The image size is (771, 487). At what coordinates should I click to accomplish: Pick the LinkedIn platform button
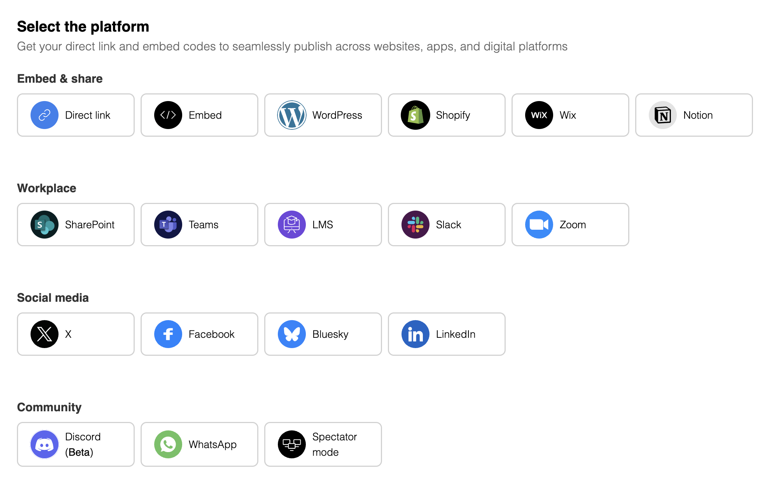pyautogui.click(x=447, y=334)
